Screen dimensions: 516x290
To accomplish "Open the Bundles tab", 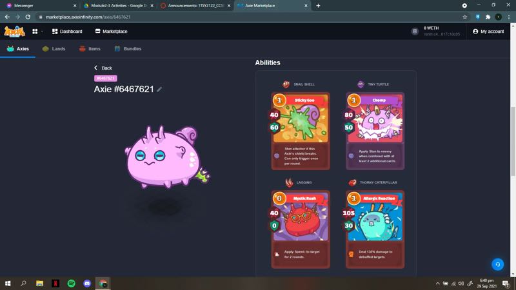I will click(128, 49).
